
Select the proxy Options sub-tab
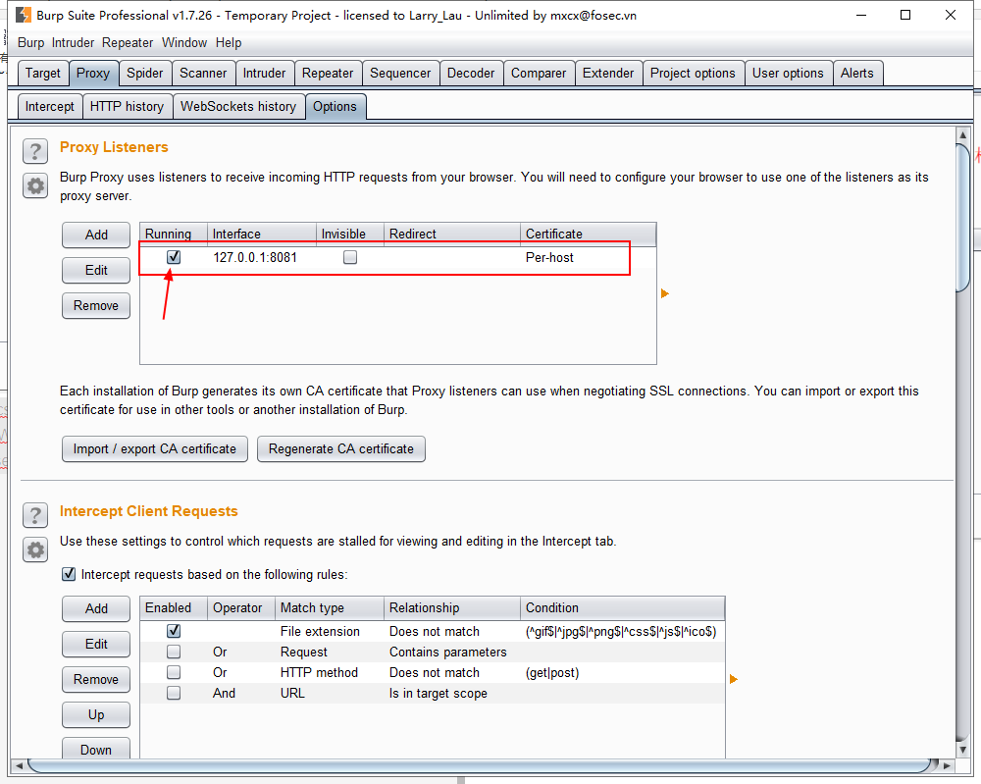[x=336, y=106]
